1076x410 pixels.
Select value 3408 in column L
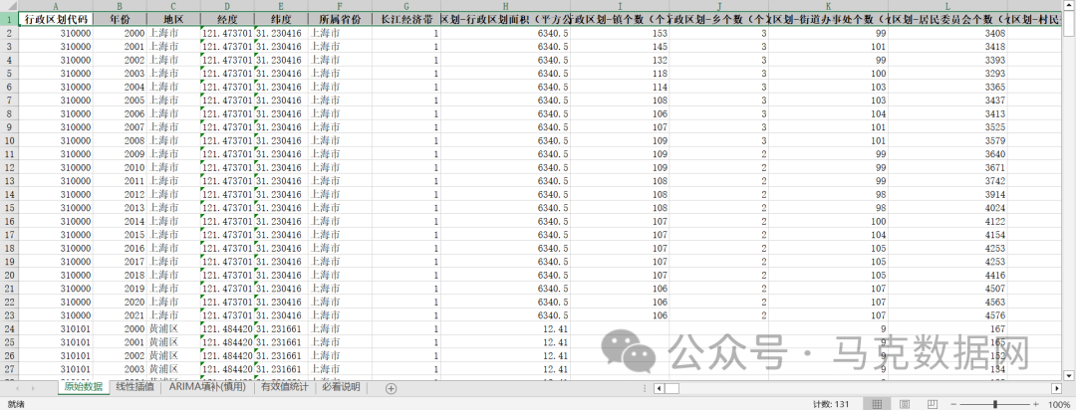947,33
